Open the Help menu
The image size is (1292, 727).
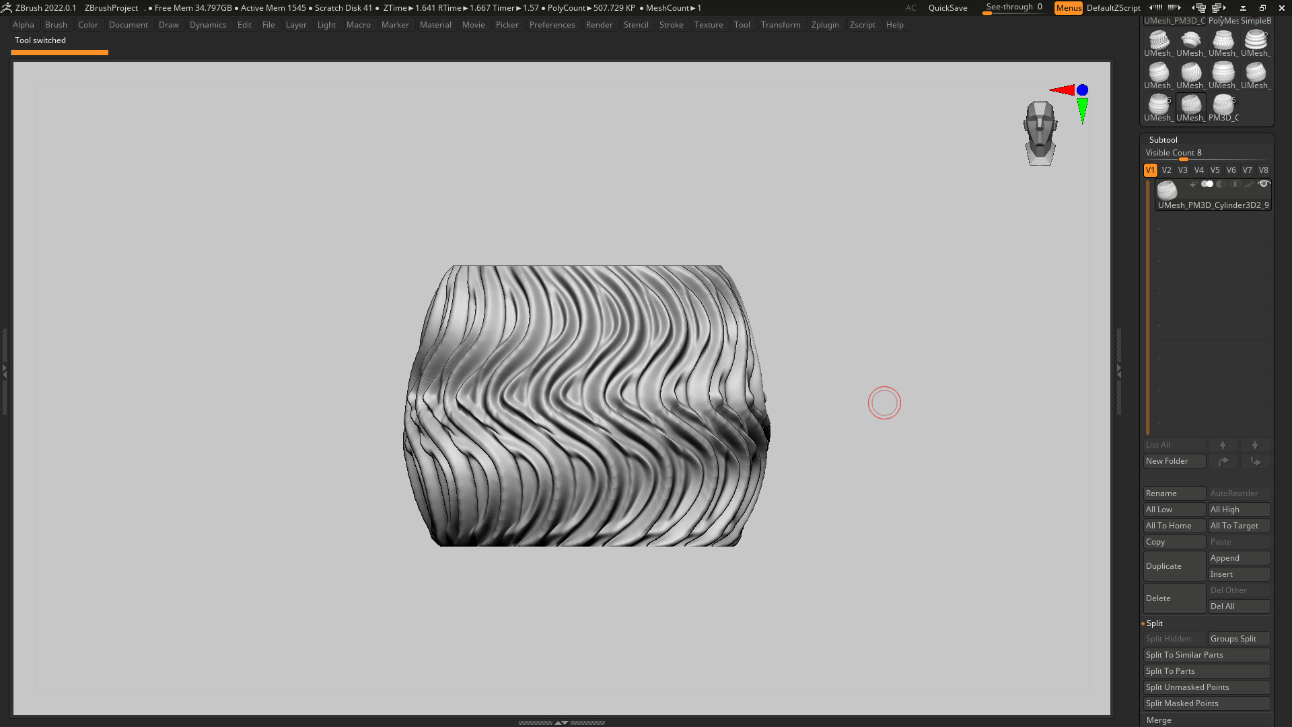(894, 25)
